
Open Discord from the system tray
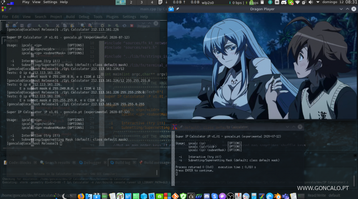pyautogui.click(x=284, y=2)
